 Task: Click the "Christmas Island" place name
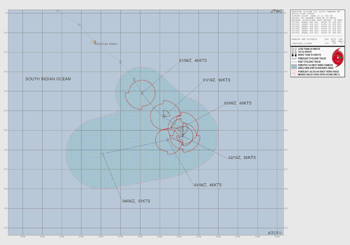point(106,44)
